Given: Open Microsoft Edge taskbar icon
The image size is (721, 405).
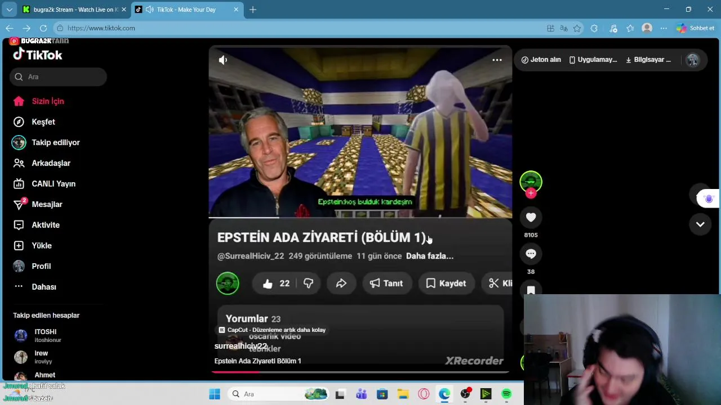Looking at the screenshot, I should (444, 394).
